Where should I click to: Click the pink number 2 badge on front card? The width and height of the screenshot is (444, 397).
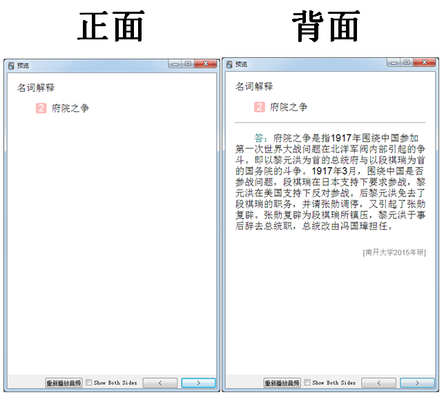(x=41, y=108)
